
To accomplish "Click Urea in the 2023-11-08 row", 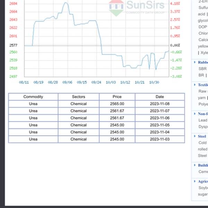I will pyautogui.click(x=33, y=104).
